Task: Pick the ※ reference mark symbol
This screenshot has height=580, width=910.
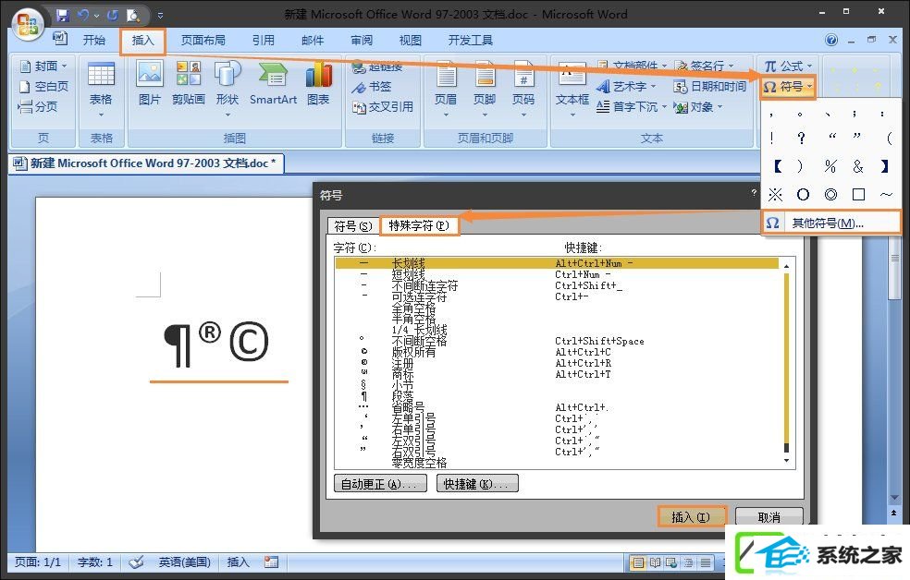Action: click(x=775, y=195)
